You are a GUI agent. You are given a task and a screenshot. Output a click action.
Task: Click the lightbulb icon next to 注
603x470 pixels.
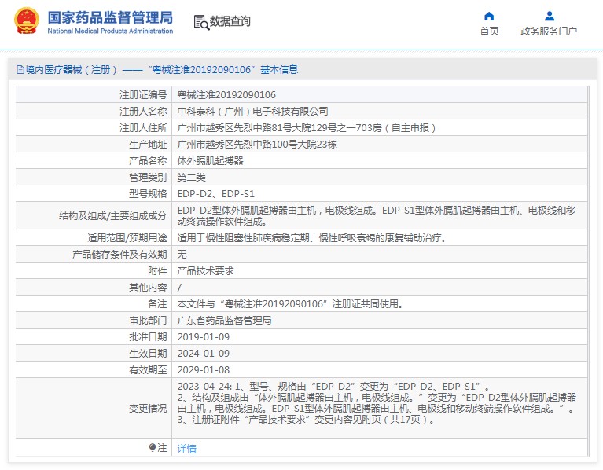point(153,448)
